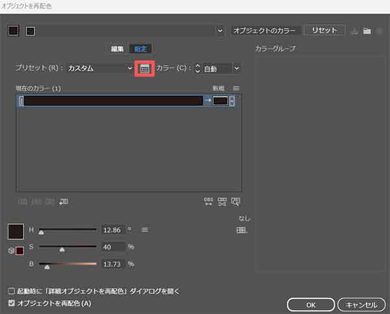This screenshot has height=314, width=390.
Task: Click the オブジェクトのカラー button
Action: pos(265,31)
